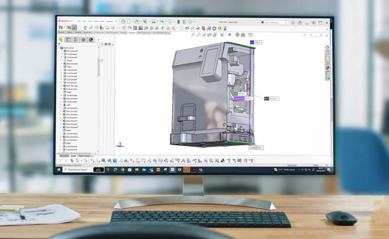Click the Zebra Stripes icon

[x=135, y=28]
